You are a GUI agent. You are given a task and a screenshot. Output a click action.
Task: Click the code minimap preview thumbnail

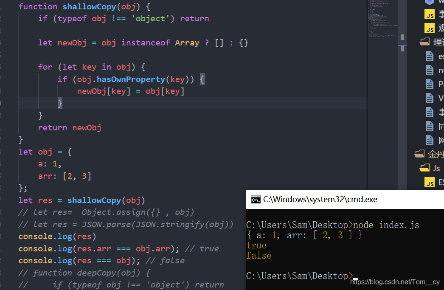coord(382,19)
